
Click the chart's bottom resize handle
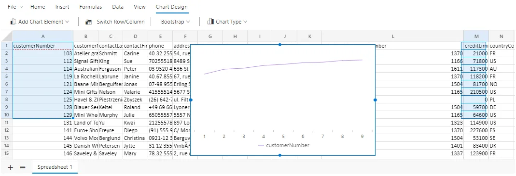(279, 155)
